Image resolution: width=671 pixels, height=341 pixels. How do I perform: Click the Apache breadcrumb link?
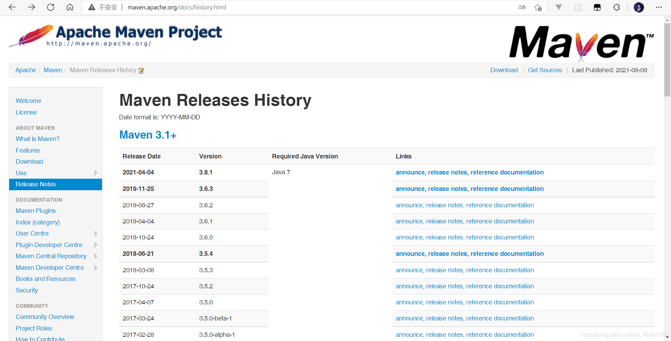click(26, 70)
